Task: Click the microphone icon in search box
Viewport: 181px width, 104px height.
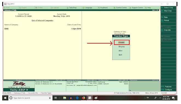Action: pos(50,98)
